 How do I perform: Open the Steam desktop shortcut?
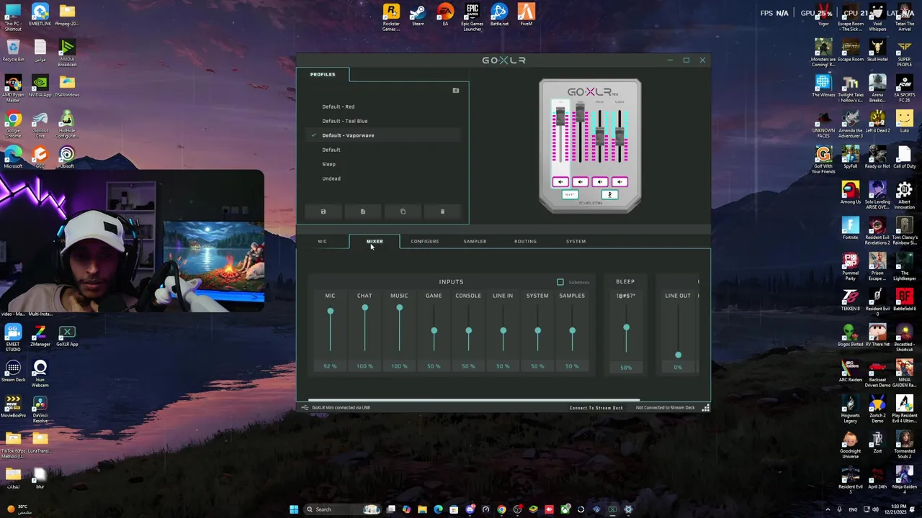click(x=418, y=16)
